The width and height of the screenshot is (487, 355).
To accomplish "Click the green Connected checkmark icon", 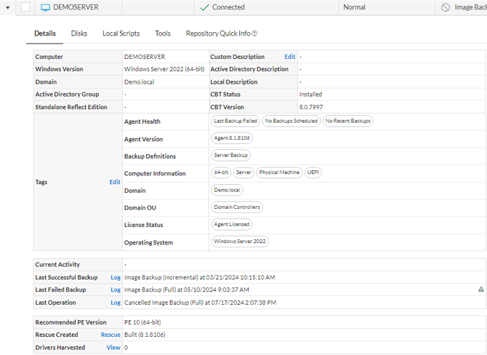I will pyautogui.click(x=204, y=7).
